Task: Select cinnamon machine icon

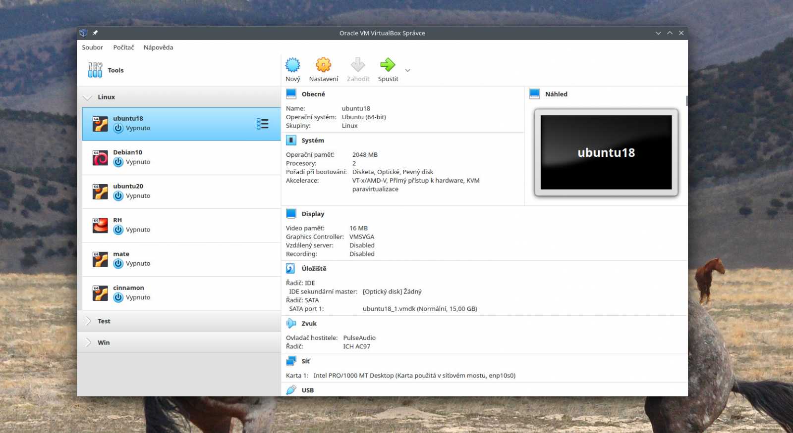Action: click(x=100, y=293)
